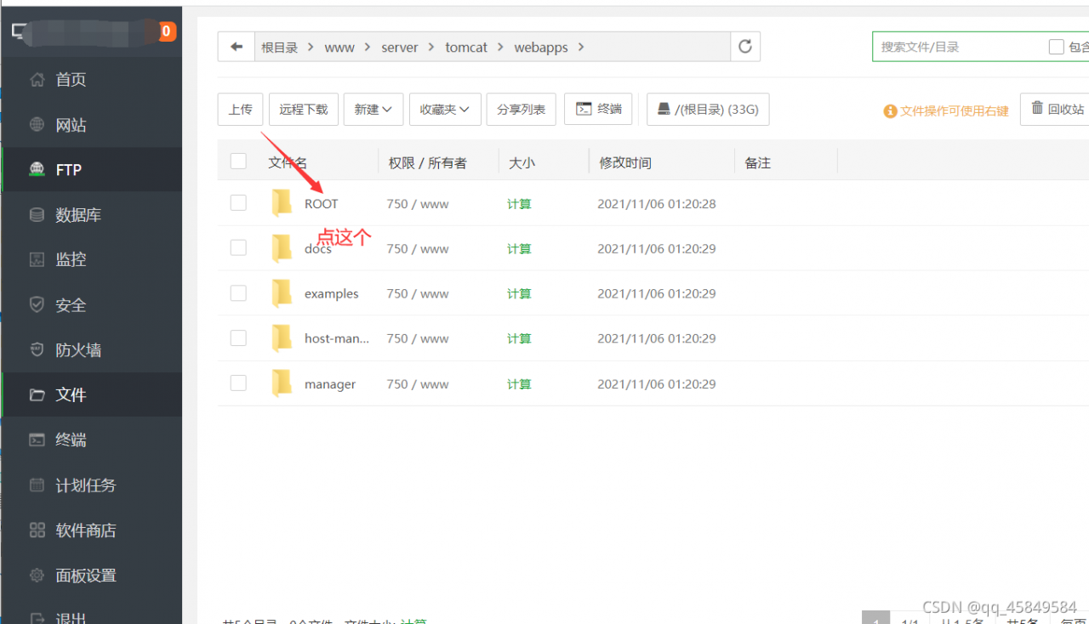Open the 分享列表 button
Image resolution: width=1089 pixels, height=624 pixels.
click(x=522, y=110)
